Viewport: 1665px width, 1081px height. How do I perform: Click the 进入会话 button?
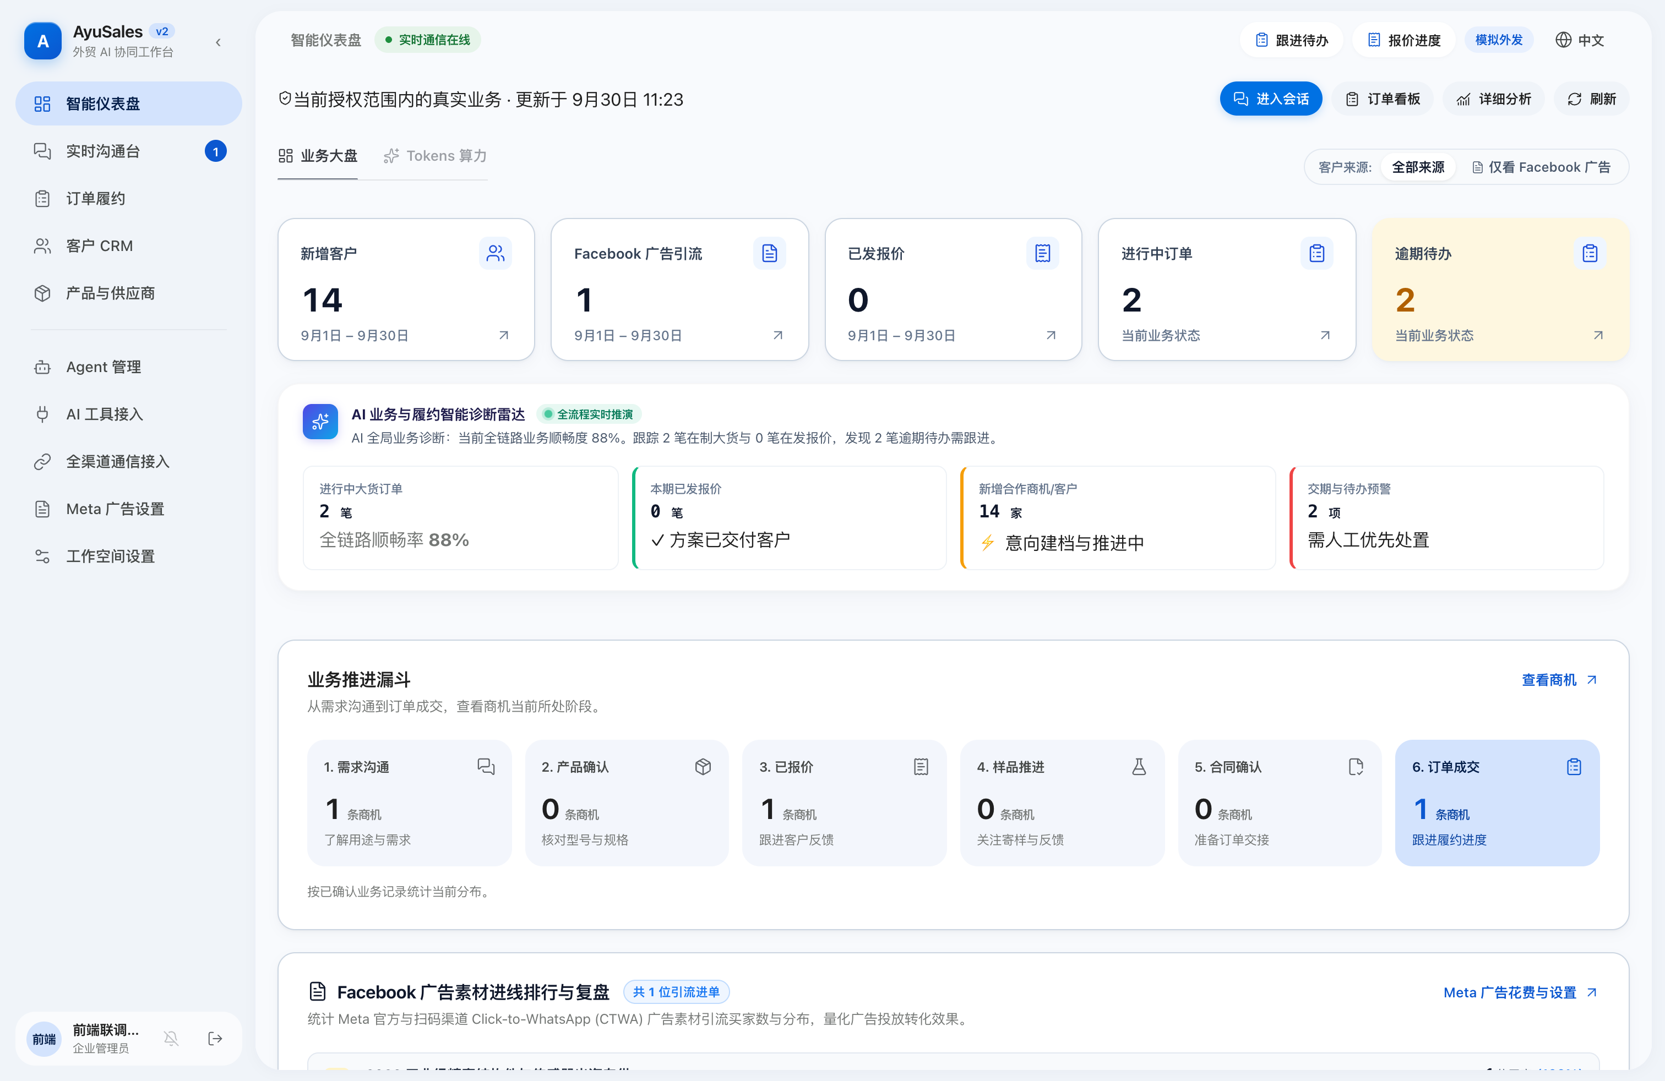[x=1270, y=99]
